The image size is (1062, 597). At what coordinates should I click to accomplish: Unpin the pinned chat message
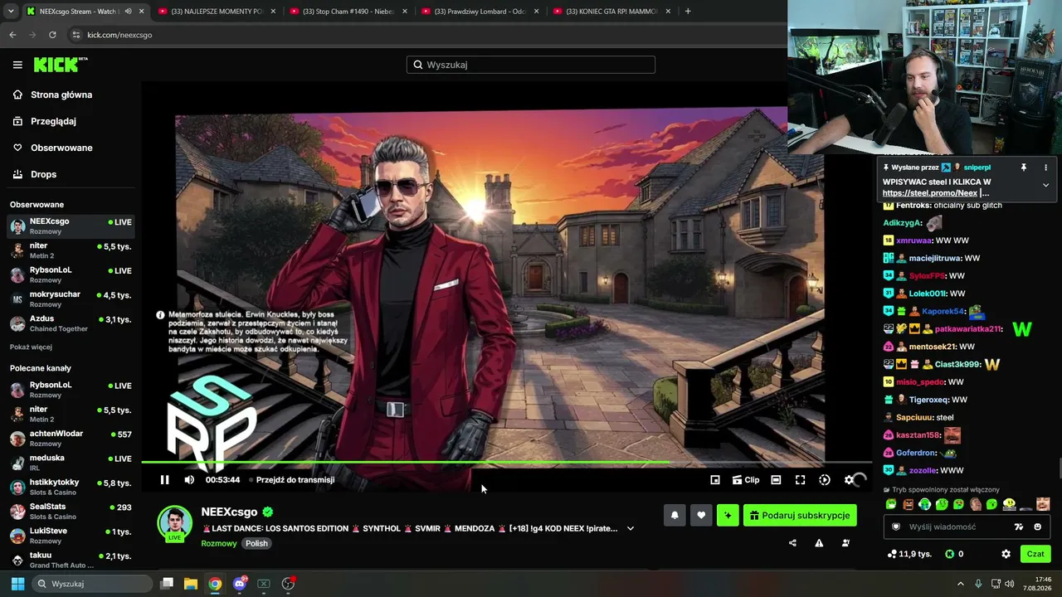click(1024, 167)
